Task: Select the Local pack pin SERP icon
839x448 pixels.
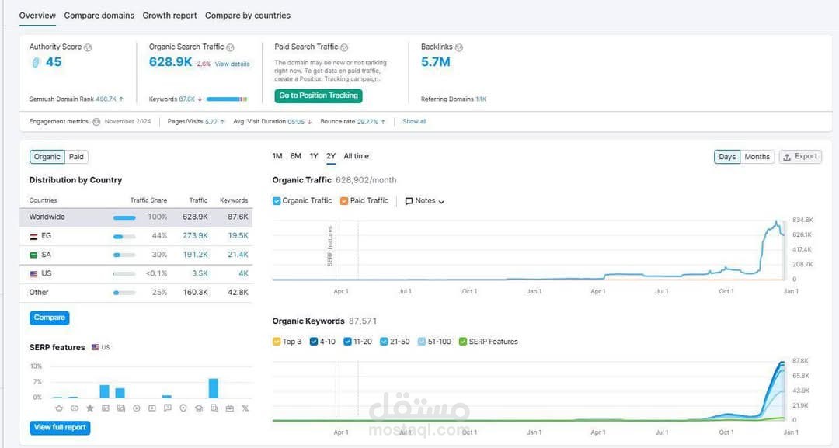Action: pyautogui.click(x=183, y=408)
